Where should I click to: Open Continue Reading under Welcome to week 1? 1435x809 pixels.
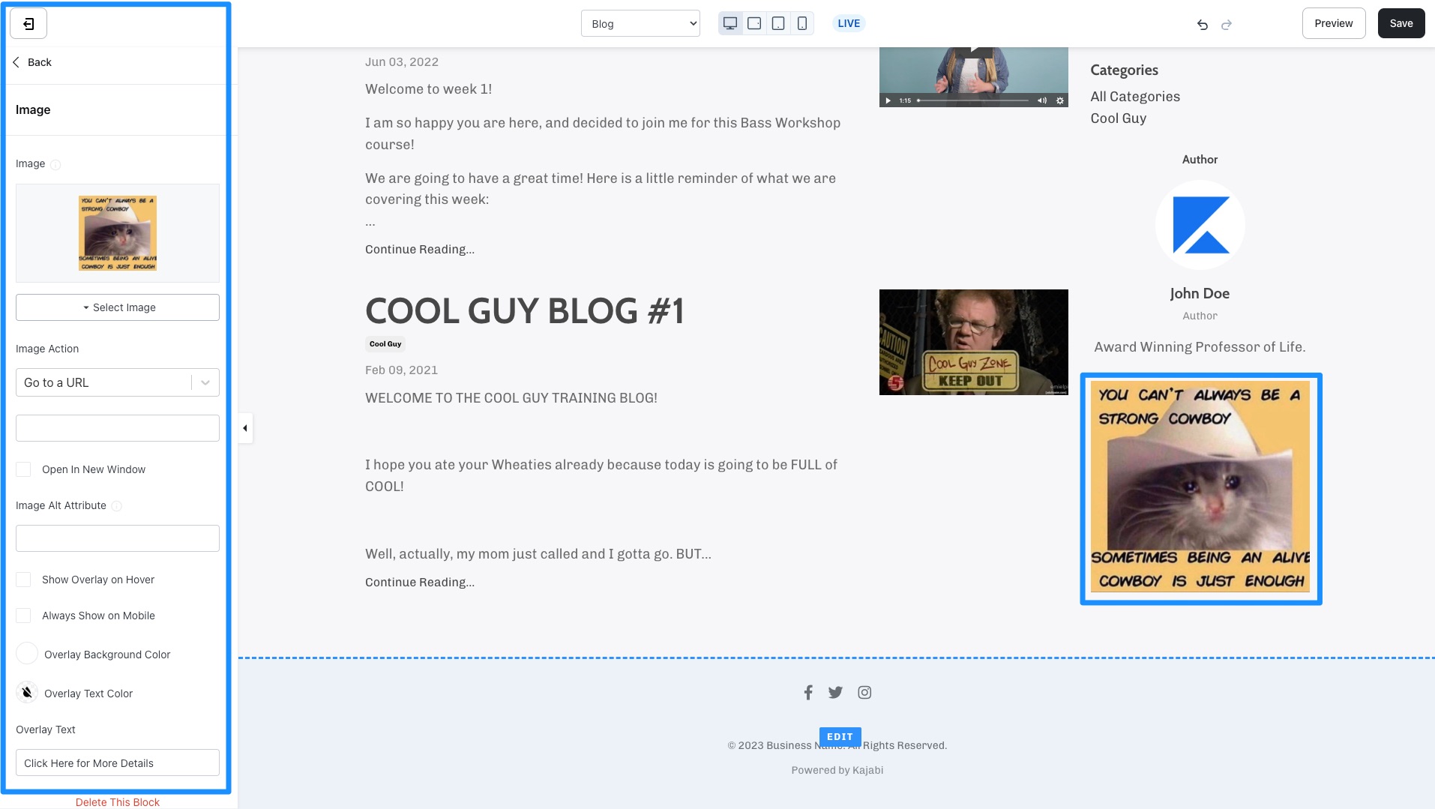pos(420,250)
